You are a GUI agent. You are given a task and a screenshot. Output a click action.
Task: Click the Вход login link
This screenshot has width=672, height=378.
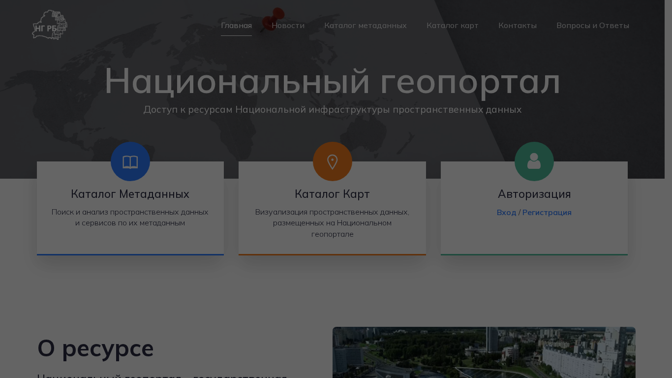point(506,212)
